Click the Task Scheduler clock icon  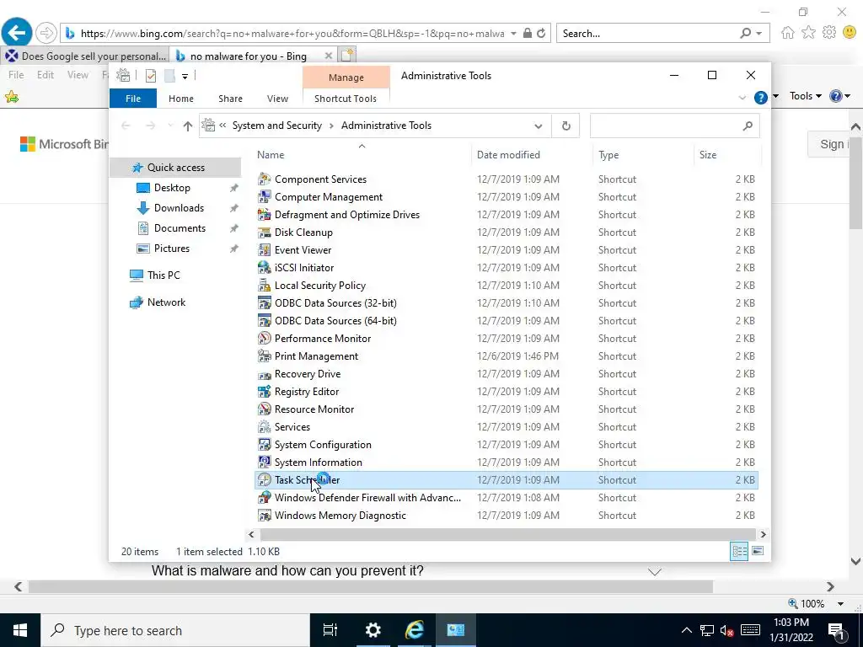(265, 479)
